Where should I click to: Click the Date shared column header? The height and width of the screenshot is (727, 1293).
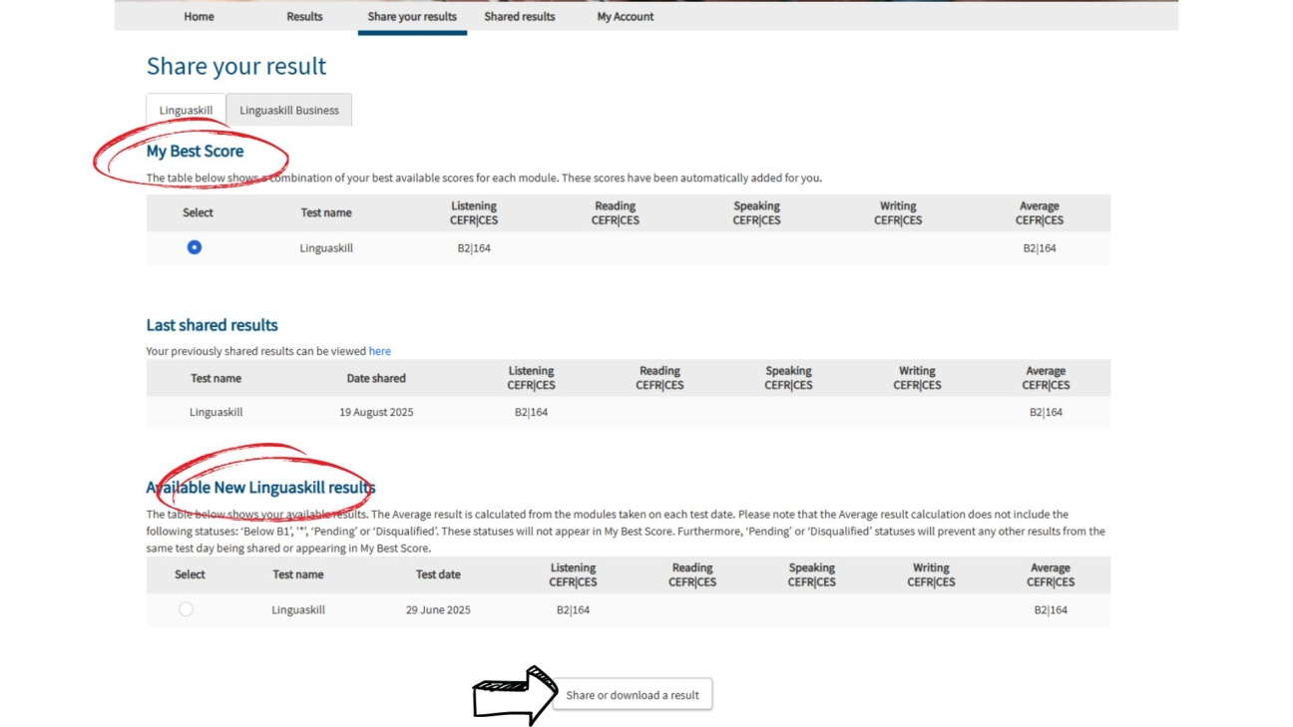coord(376,378)
